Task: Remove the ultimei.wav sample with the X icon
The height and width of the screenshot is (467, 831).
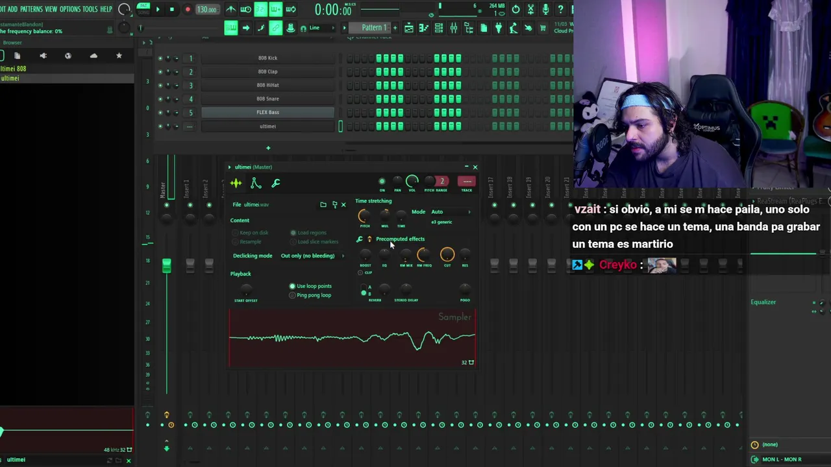Action: [x=343, y=205]
